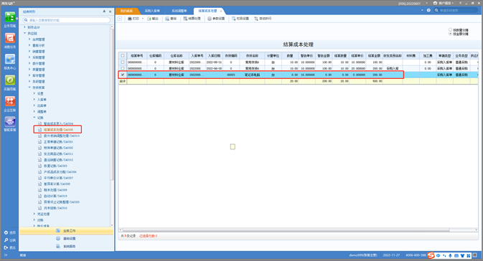Uncheck the 笔记本电脑 row checkbox
Image resolution: width=483 pixels, height=261 pixels.
click(123, 75)
